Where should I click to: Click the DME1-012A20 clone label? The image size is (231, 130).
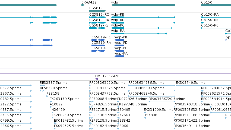(107, 76)
